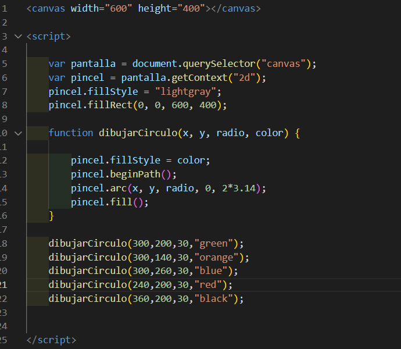Click querySelector method call
Viewport: 401px width, 349px height.
point(219,64)
